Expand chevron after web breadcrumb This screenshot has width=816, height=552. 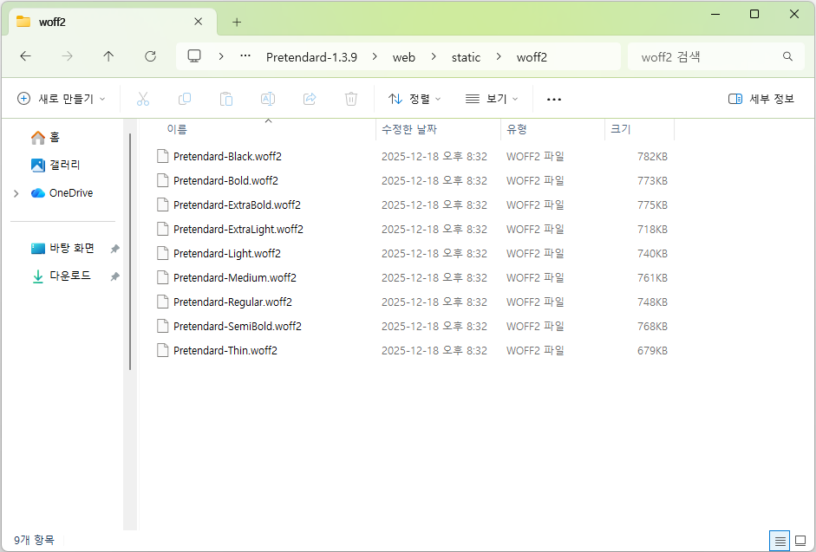pos(434,56)
